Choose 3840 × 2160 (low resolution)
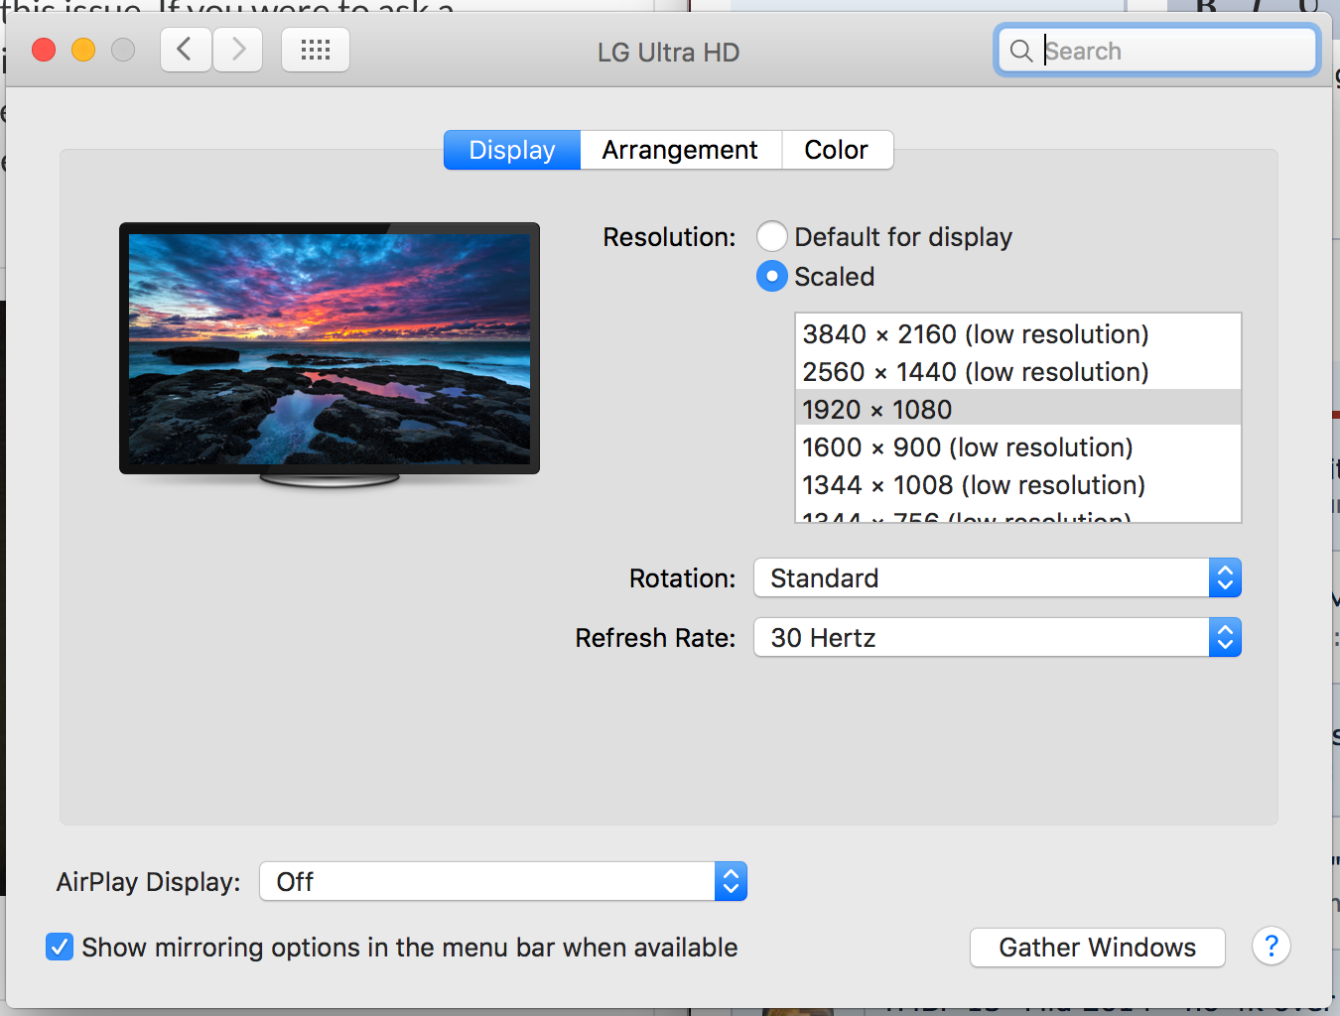This screenshot has width=1340, height=1016. (1018, 334)
